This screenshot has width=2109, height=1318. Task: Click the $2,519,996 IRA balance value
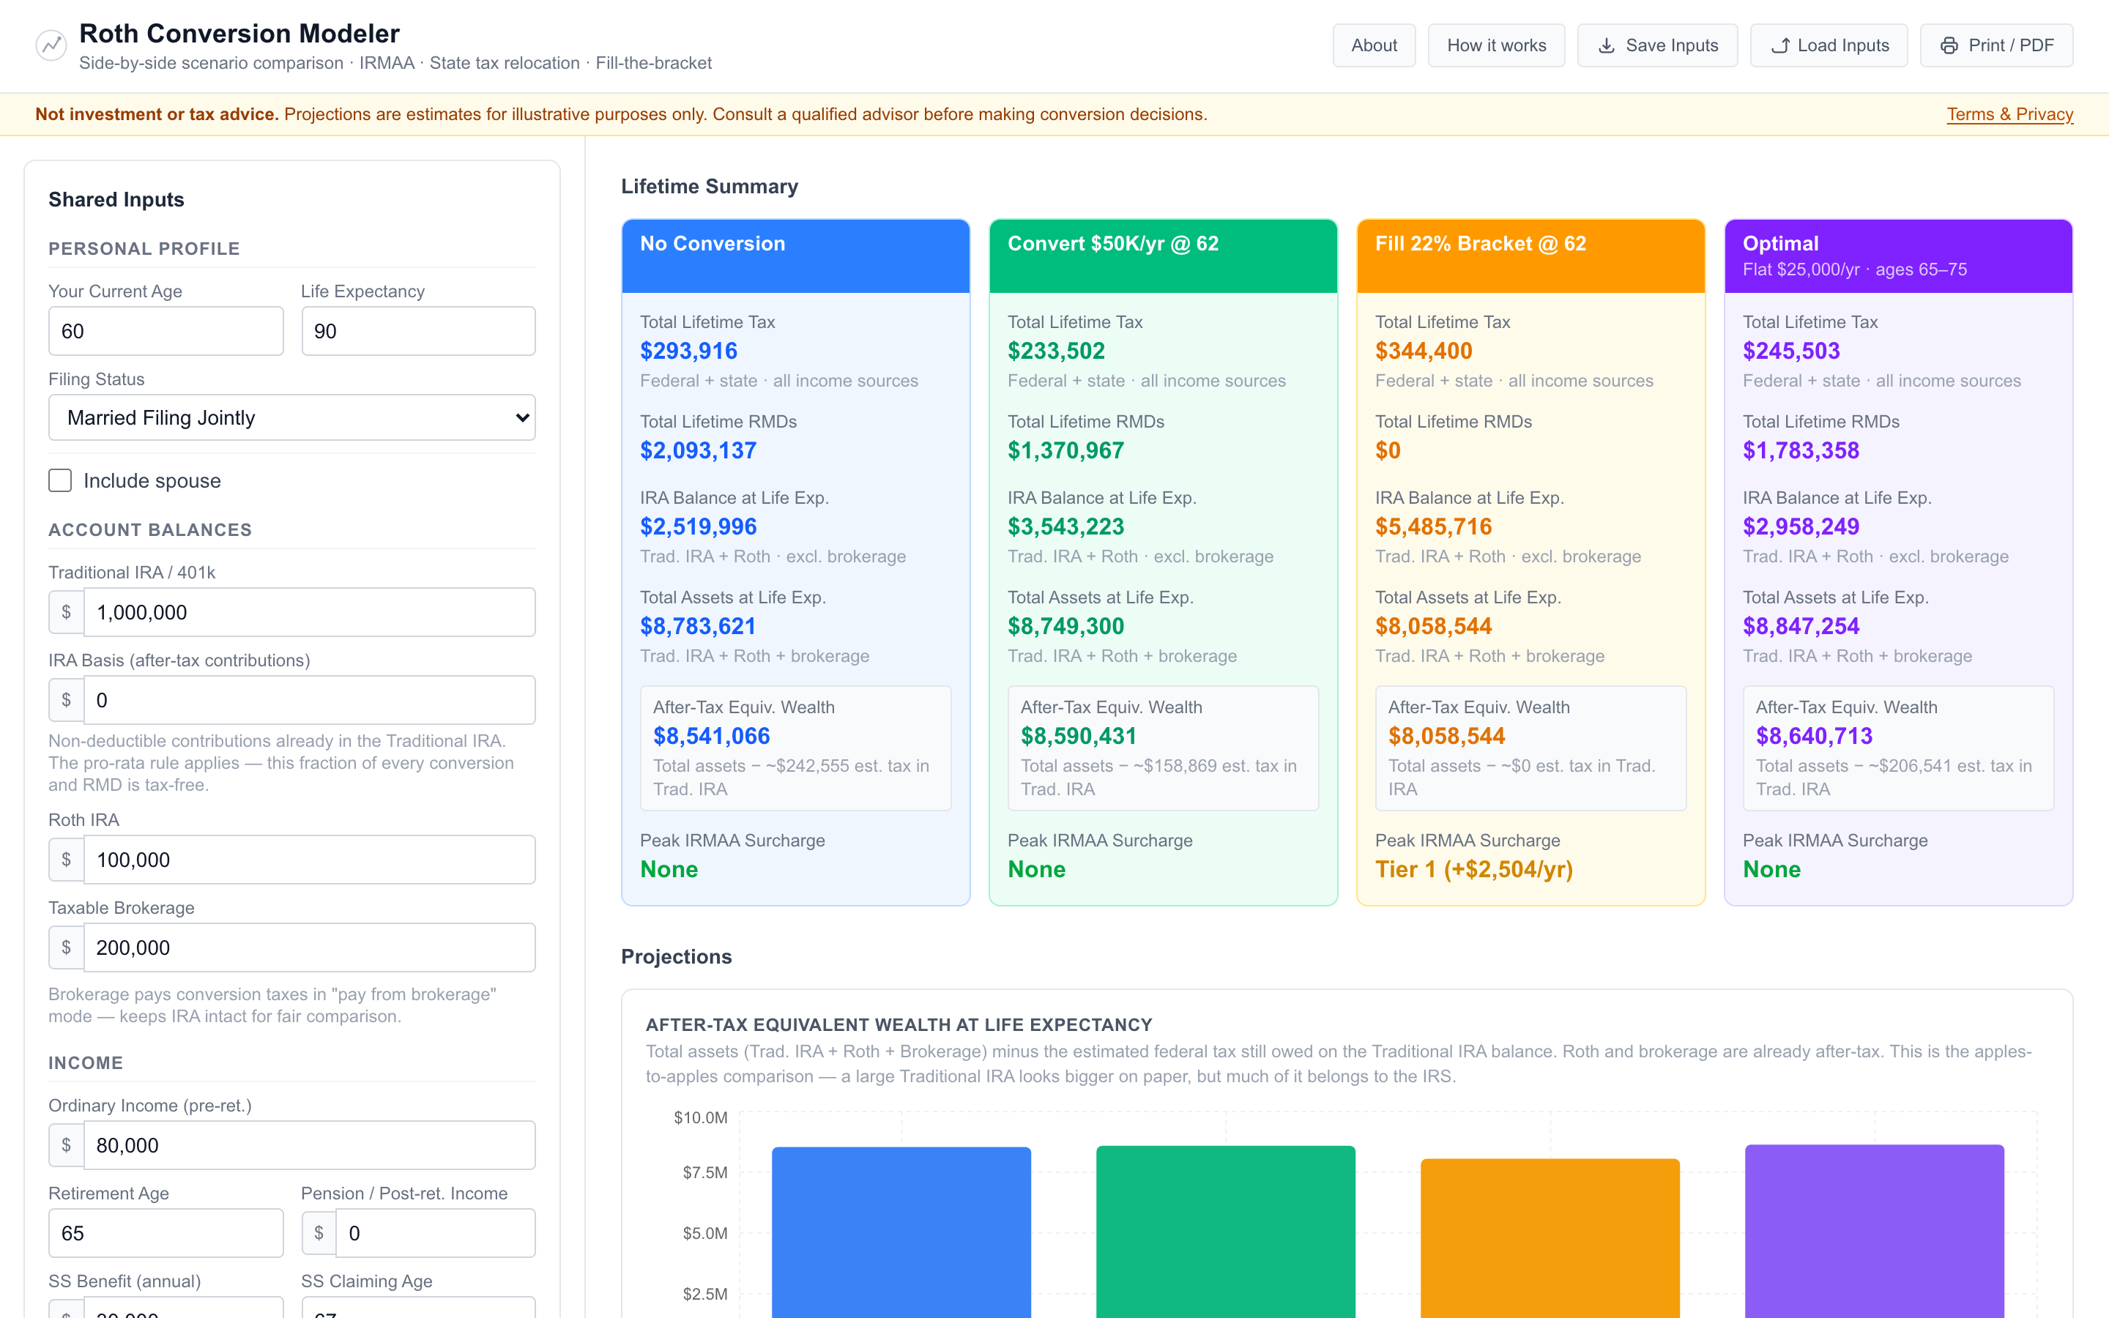pos(698,526)
